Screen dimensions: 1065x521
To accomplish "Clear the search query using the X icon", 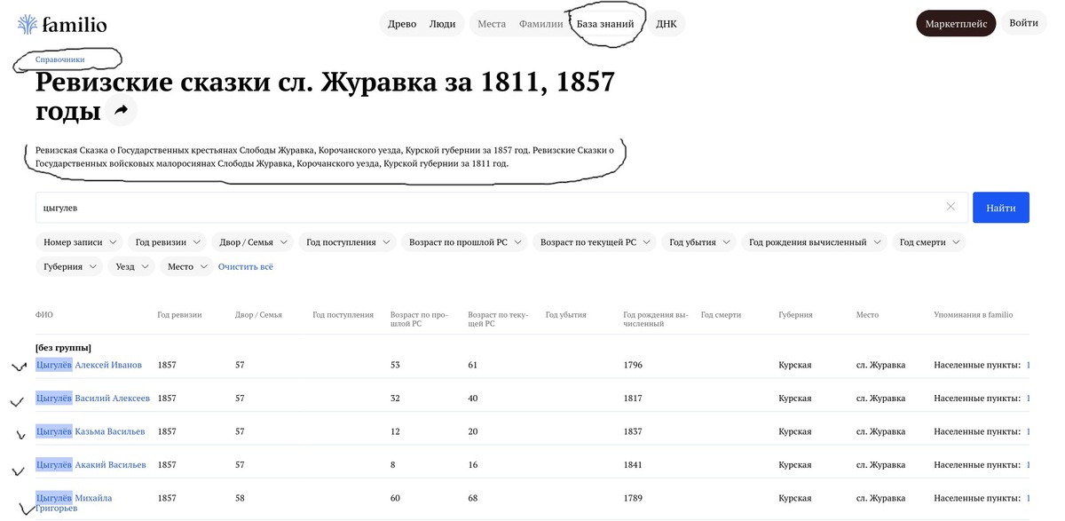I will click(x=951, y=207).
